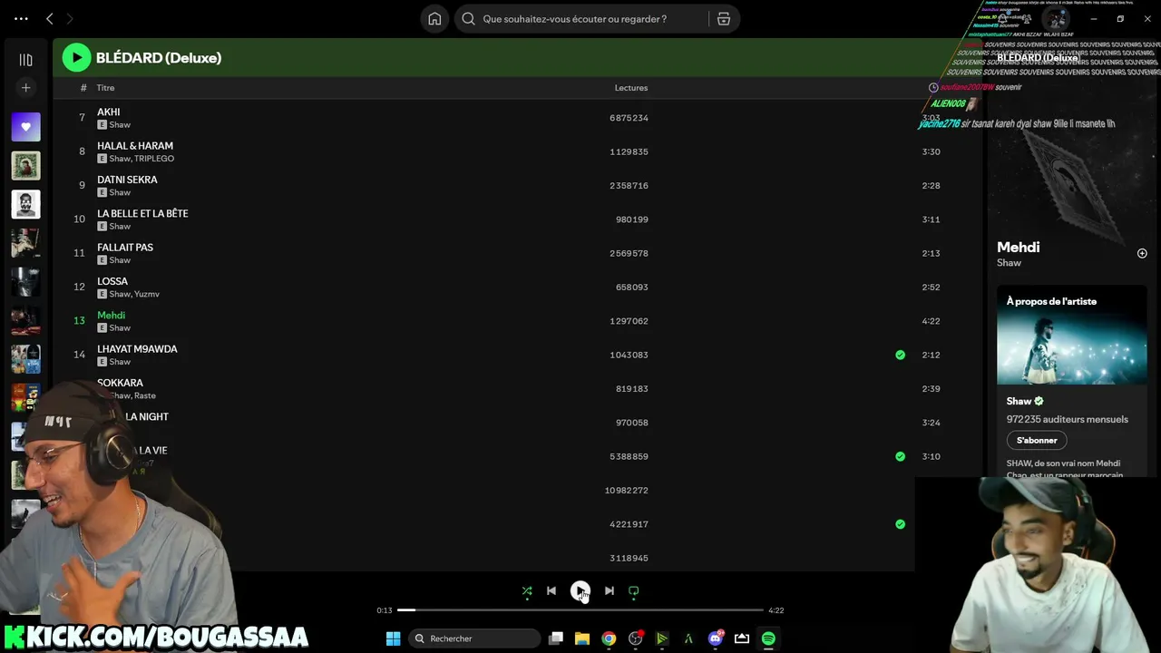This screenshot has height=653, width=1161.
Task: Go forward with the right arrow
Action: click(x=70, y=18)
